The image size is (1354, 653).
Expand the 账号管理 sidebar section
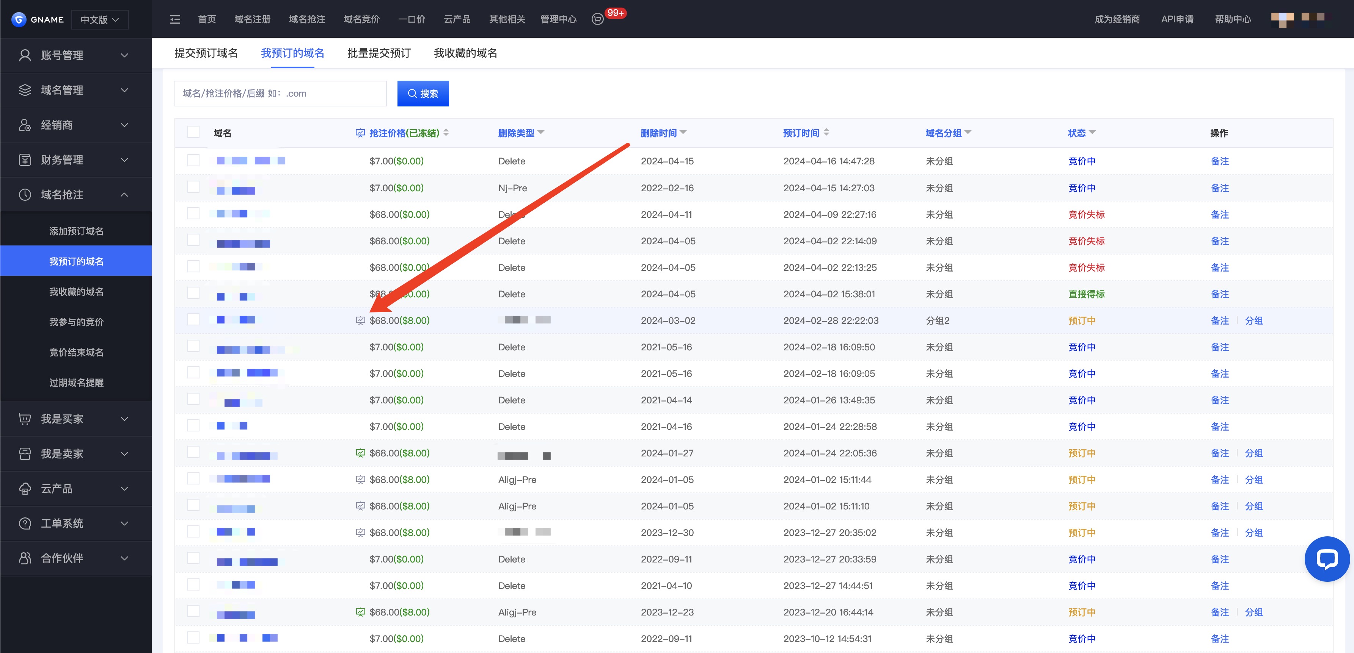tap(76, 55)
